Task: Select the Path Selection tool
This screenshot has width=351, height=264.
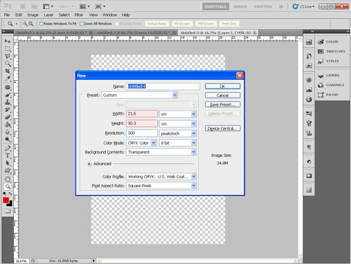Action: tap(8, 163)
